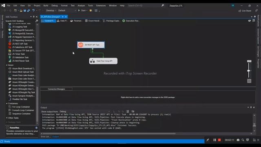
Task: Click the zoom slider handle on design canvas
Action: click(249, 71)
